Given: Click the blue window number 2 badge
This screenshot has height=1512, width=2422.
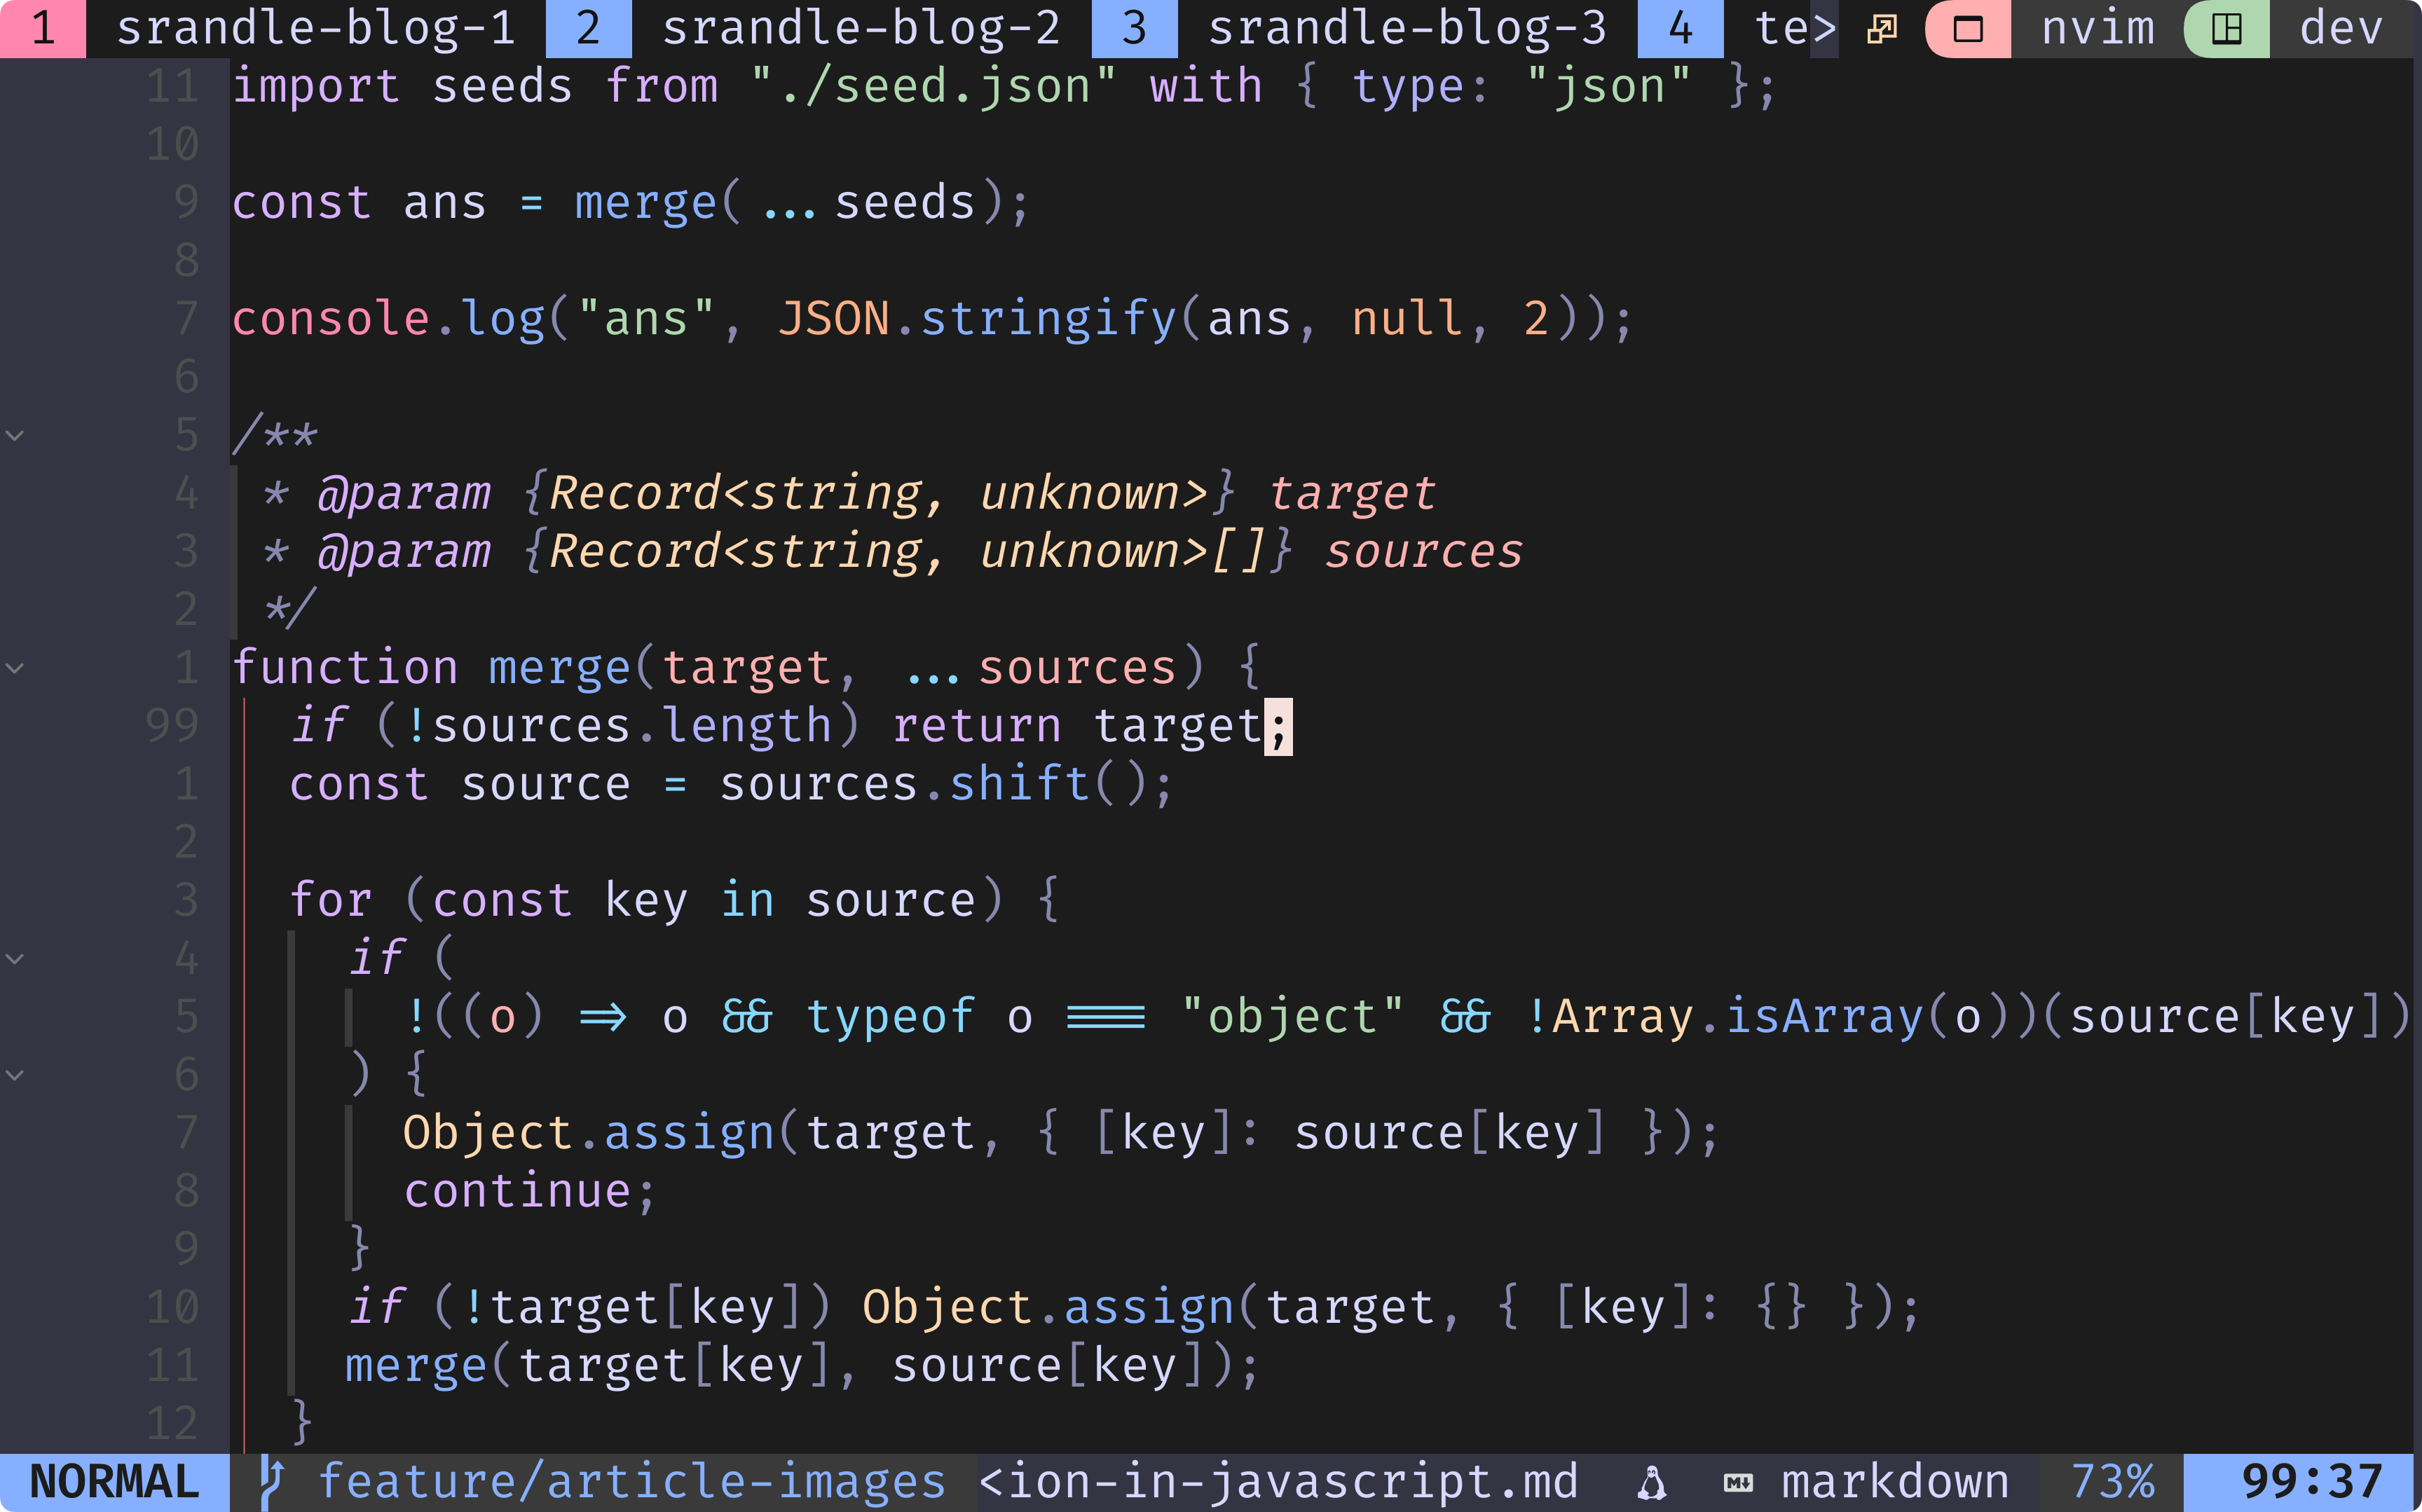Looking at the screenshot, I should [589, 29].
